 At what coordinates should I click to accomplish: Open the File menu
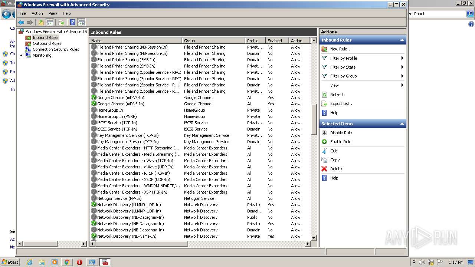(x=23, y=13)
